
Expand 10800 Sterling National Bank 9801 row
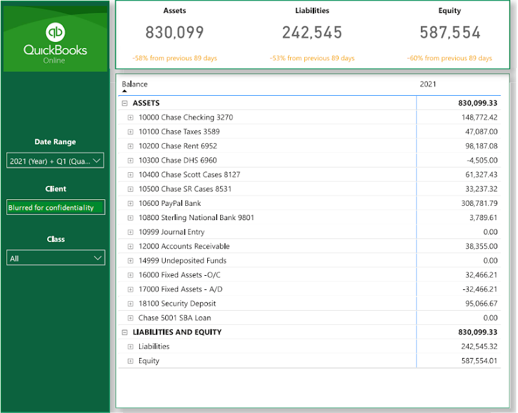click(x=131, y=218)
